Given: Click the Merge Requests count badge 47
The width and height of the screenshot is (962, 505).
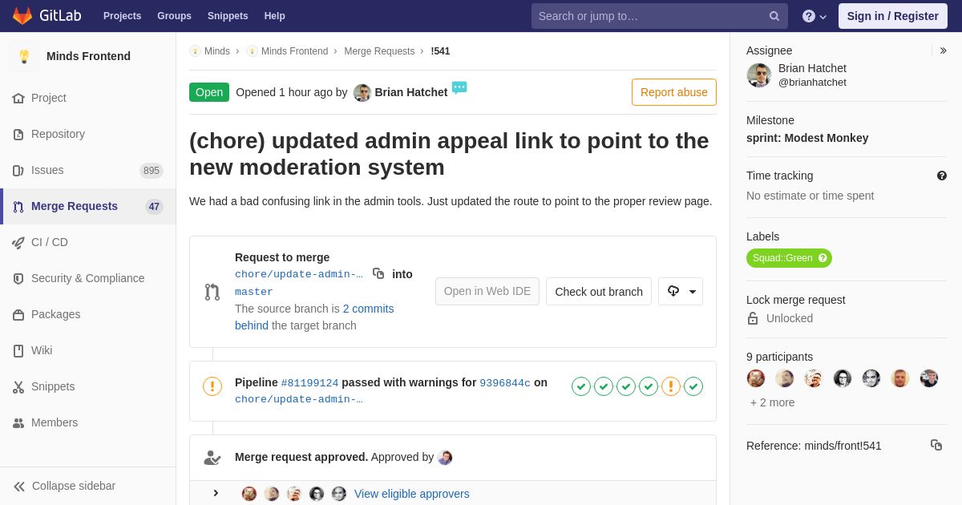Looking at the screenshot, I should pos(154,206).
